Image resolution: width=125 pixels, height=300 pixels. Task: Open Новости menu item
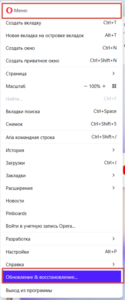coord(61,201)
